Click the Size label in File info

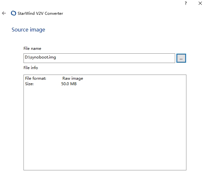[29, 84]
